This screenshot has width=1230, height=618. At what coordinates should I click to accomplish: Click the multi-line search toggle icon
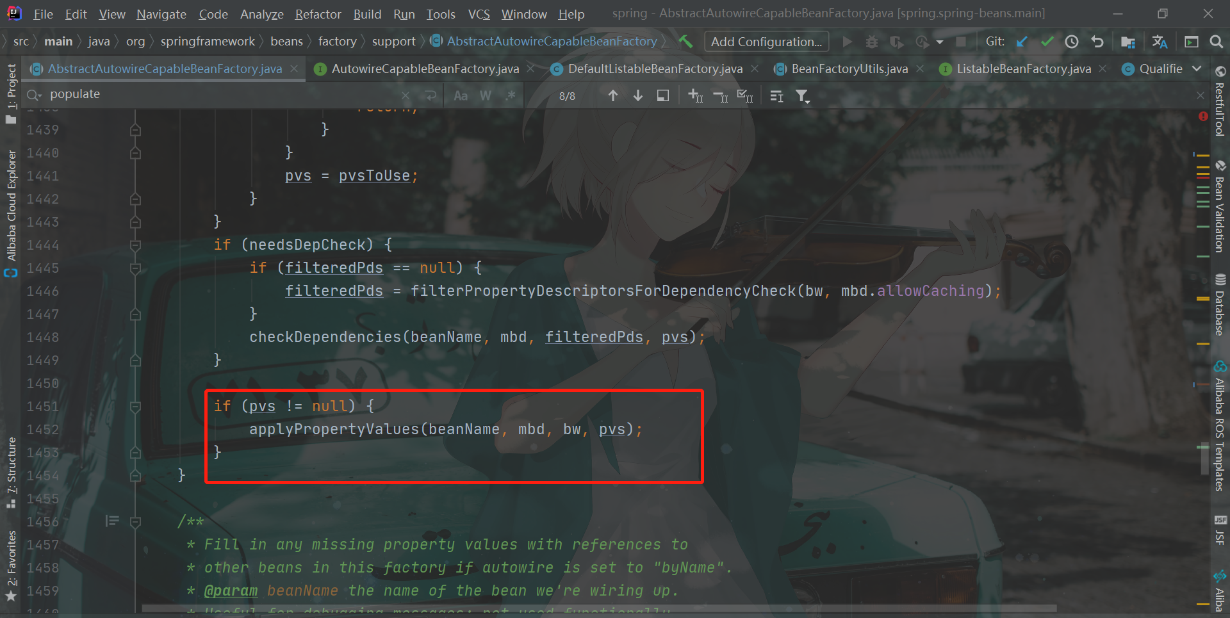(x=777, y=96)
